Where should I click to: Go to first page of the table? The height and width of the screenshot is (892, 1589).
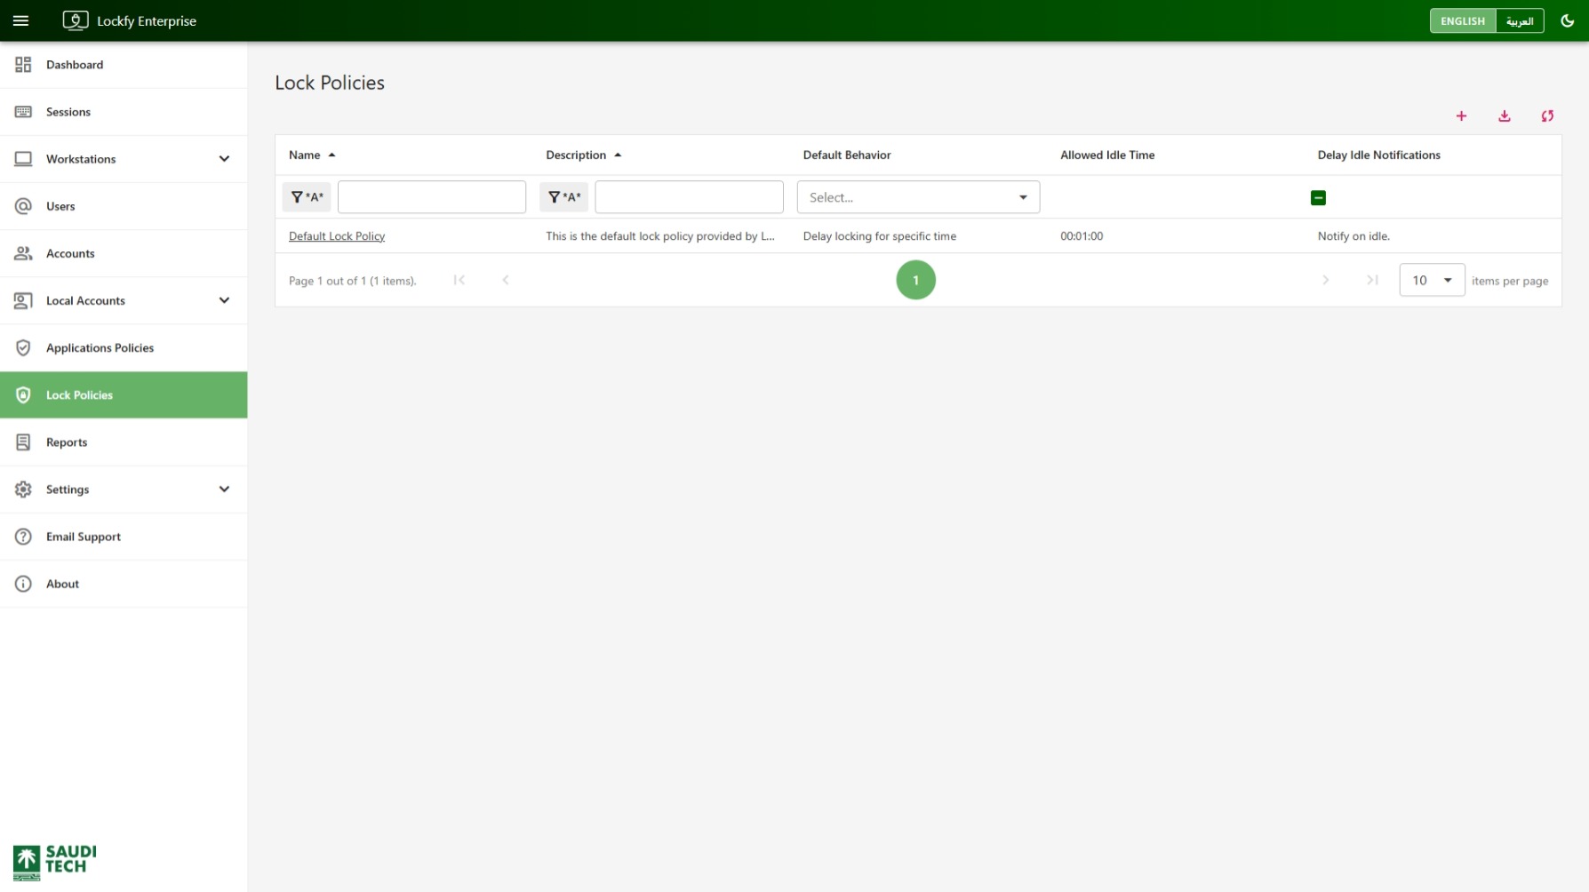point(459,280)
